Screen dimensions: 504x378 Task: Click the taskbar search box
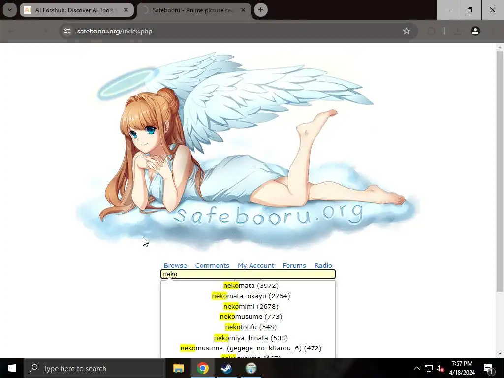coord(94,368)
